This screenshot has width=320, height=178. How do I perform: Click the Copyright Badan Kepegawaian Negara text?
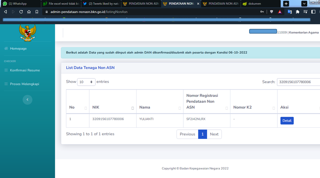pyautogui.click(x=195, y=168)
